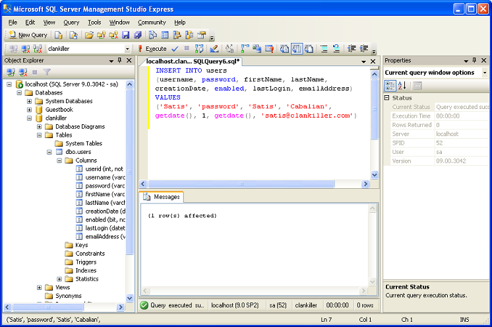492x327 pixels.
Task: Save the current query with the floppy icon
Action: point(126,35)
